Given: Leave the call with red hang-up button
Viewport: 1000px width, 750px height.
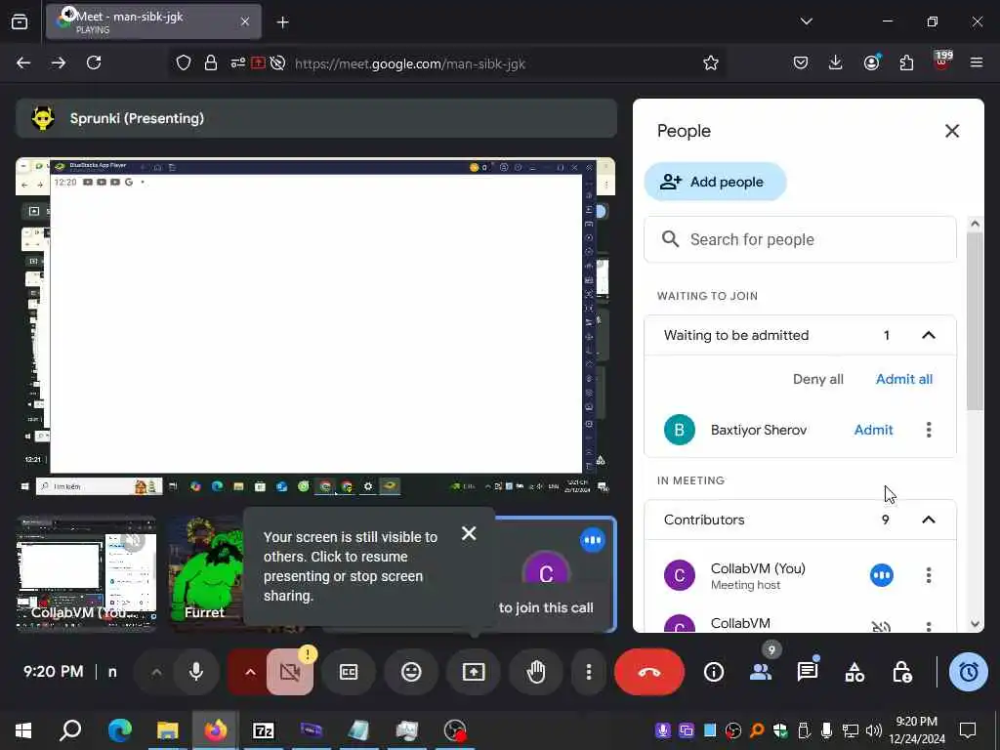Looking at the screenshot, I should click(x=649, y=672).
